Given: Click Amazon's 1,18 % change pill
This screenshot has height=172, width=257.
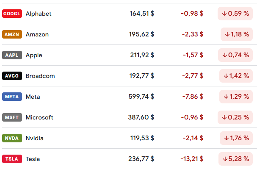Looking at the screenshot, I should point(237,34).
